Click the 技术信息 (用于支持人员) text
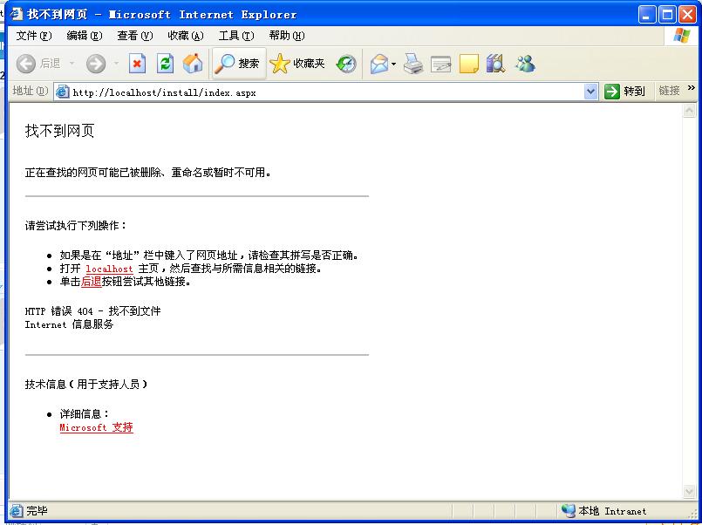Viewport: 702px width, 525px height. pyautogui.click(x=86, y=384)
